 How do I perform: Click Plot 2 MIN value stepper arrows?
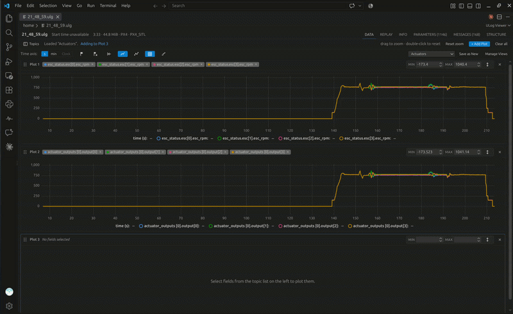point(441,152)
